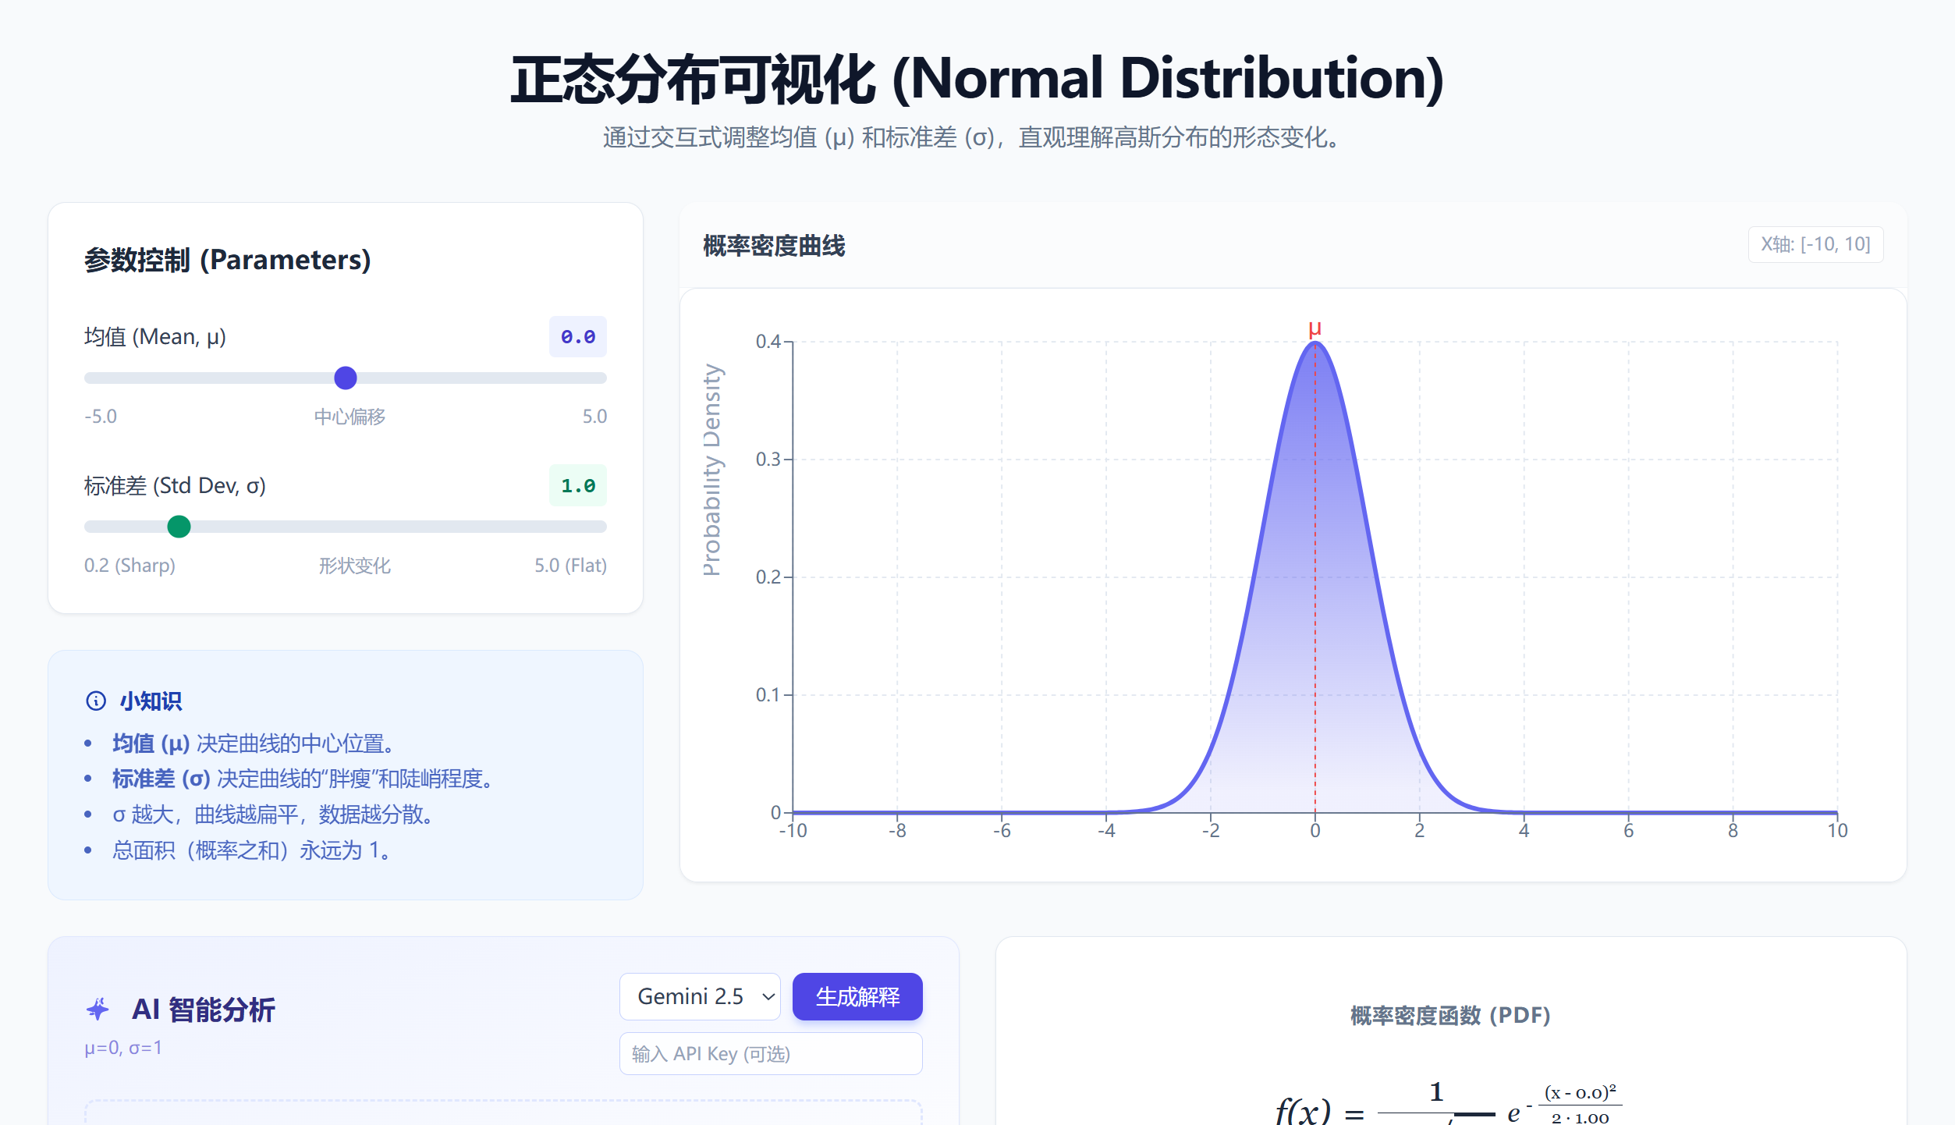The width and height of the screenshot is (1955, 1125).
Task: Click the right end of the sigma slider track
Action: [601, 527]
